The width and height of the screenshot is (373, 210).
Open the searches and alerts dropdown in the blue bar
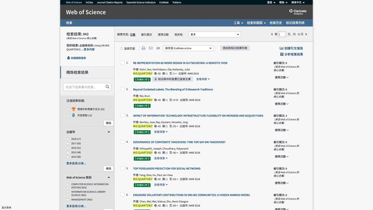coord(256,23)
